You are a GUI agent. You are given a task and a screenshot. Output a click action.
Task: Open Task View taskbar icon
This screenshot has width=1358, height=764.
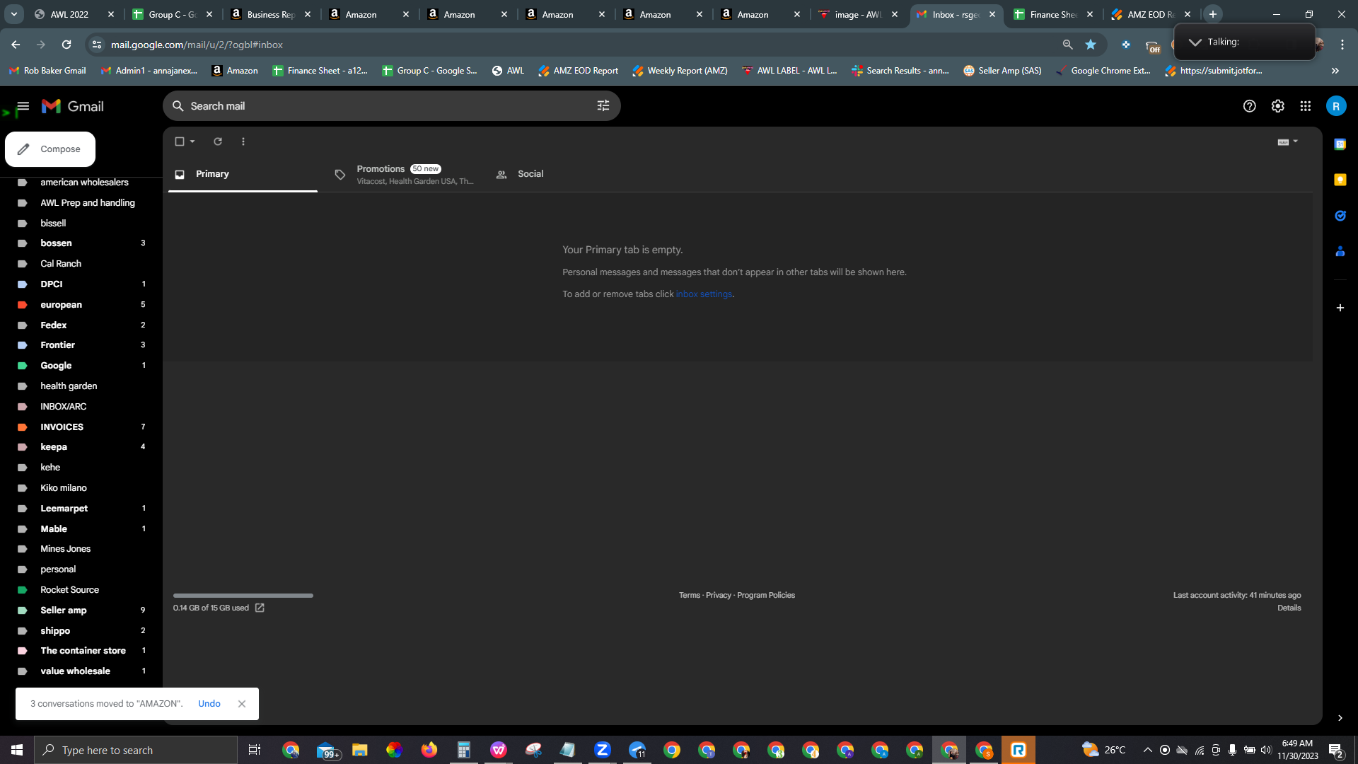(255, 750)
